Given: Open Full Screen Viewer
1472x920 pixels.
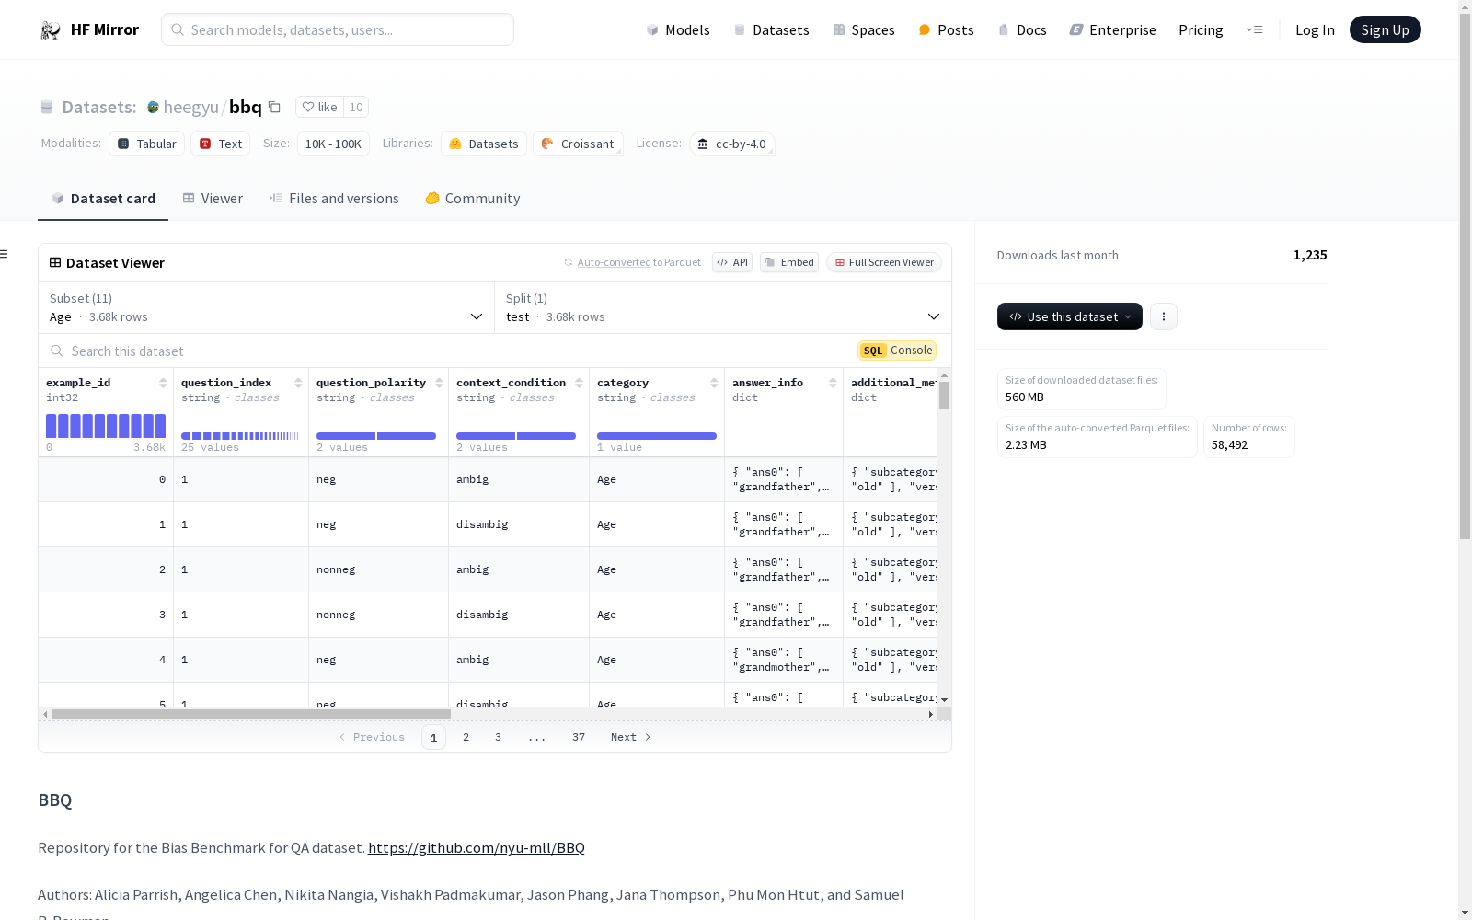Looking at the screenshot, I should [883, 262].
